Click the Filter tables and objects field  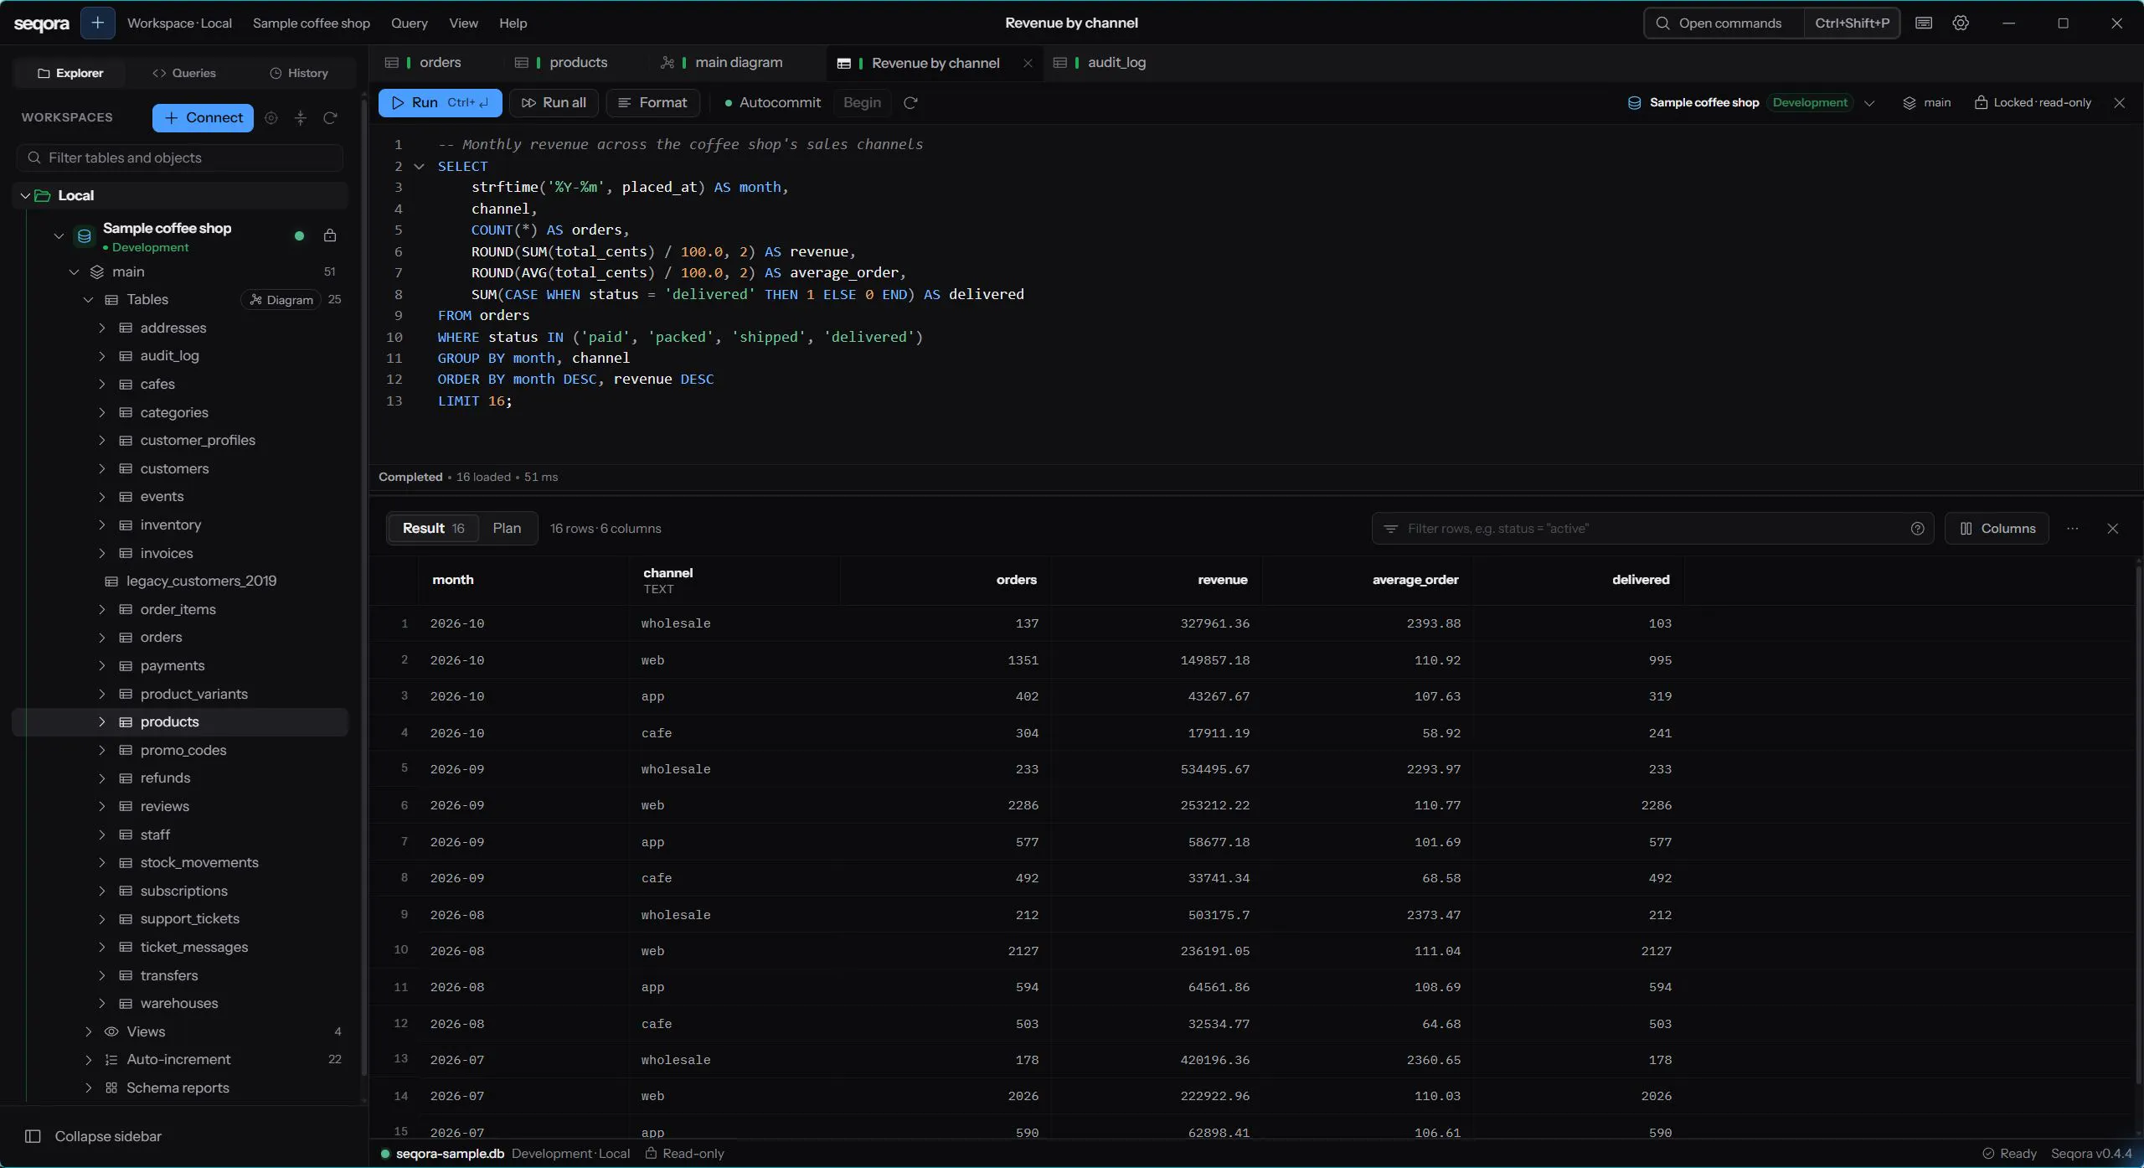(x=180, y=158)
